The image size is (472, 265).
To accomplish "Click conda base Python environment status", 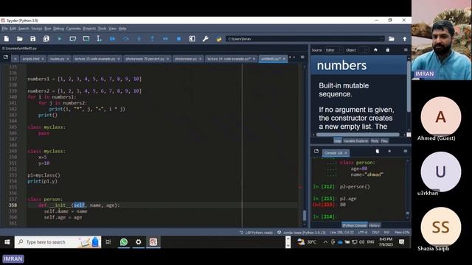I will 302,233.
